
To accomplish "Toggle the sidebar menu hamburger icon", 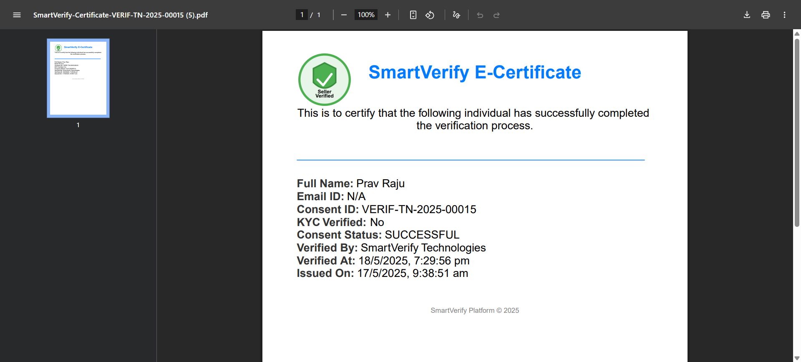I will pos(17,15).
